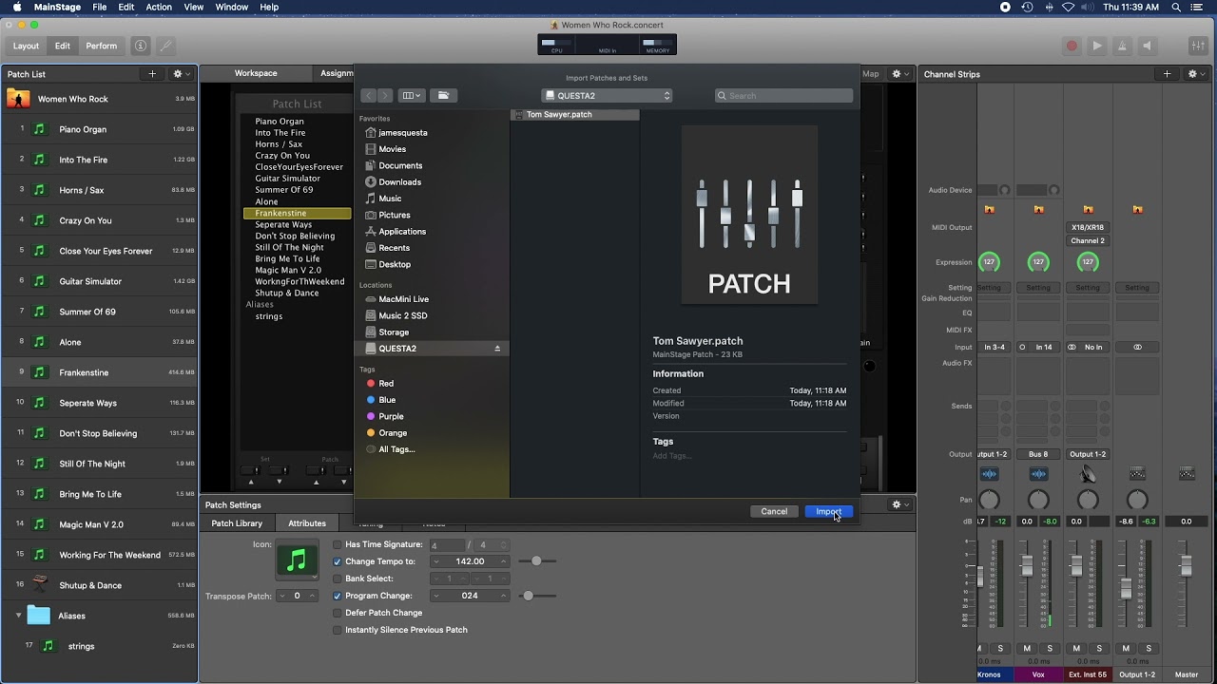Add a new patch with plus button
The width and height of the screenshot is (1217, 684).
pos(152,74)
